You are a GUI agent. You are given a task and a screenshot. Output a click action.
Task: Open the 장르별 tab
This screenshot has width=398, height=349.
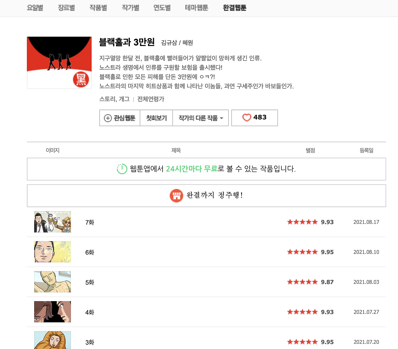(x=67, y=8)
